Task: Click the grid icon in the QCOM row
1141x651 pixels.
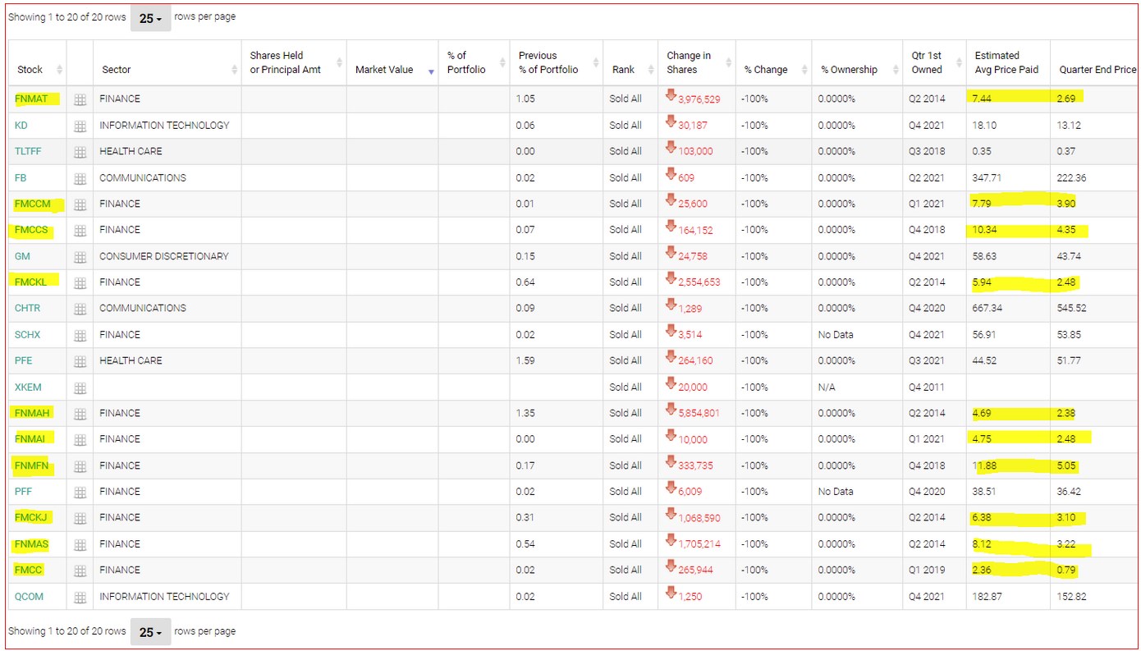Action: [80, 597]
